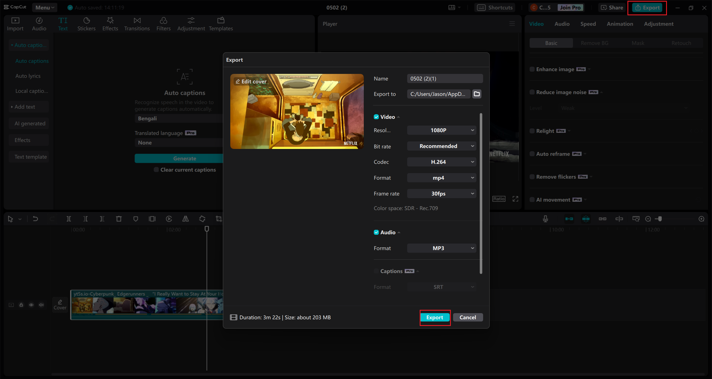This screenshot has width=712, height=379.
Task: Check Clear current captions option
Action: point(156,169)
